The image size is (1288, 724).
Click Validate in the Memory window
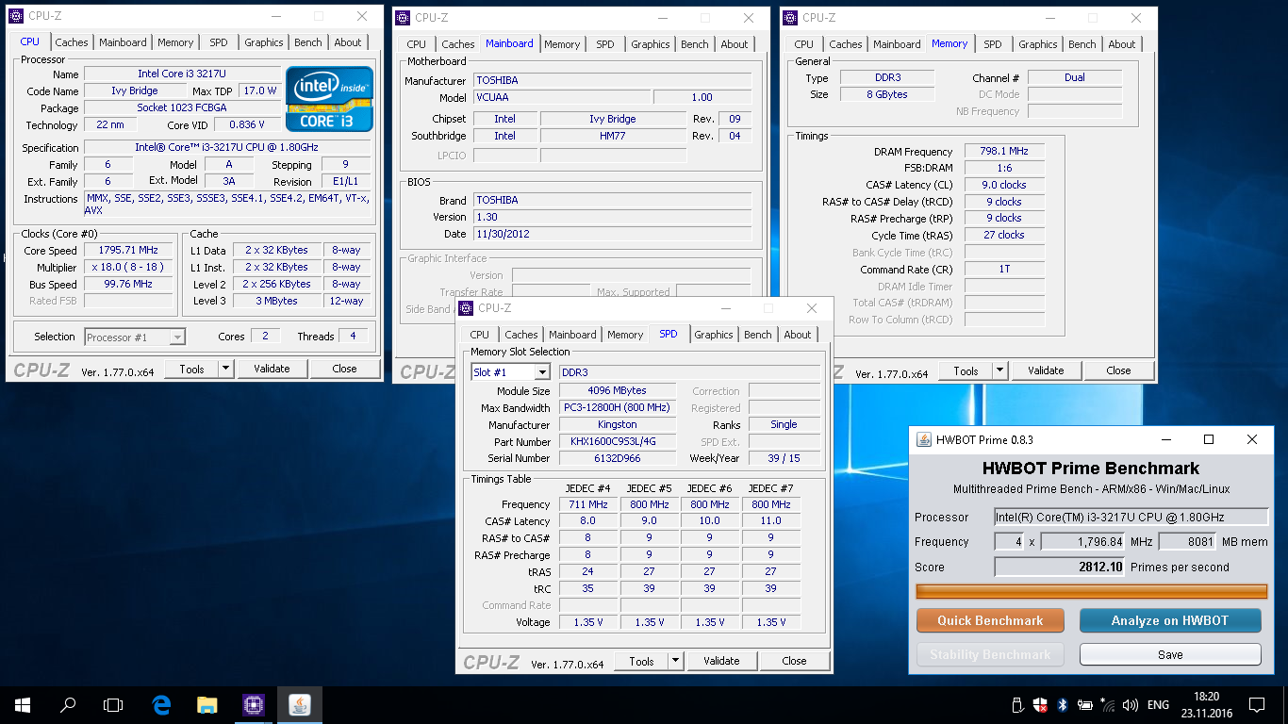click(1046, 370)
